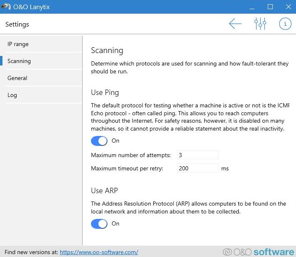Screen dimensions: 296x257
Task: Click the 'On' label beside Use ARP toggle
Action: 115,223
